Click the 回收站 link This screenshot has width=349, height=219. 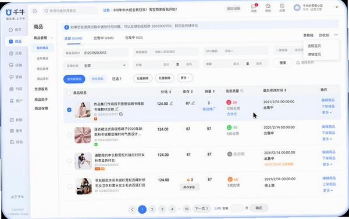coord(324,35)
